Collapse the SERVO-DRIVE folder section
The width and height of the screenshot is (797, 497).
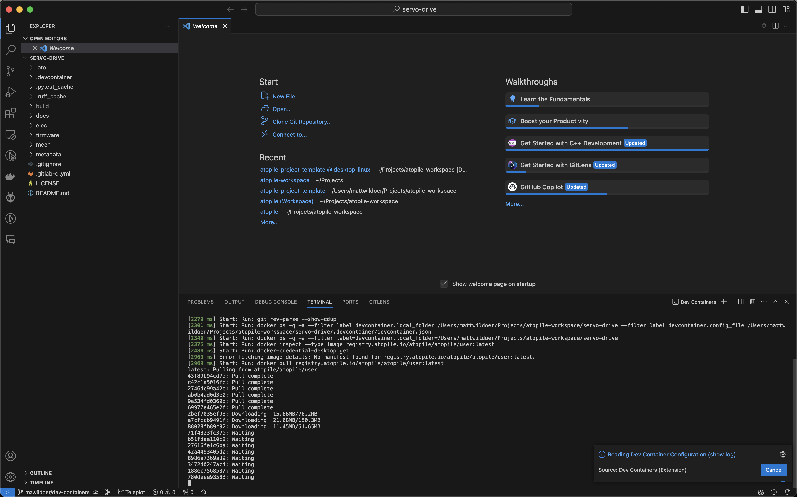pos(100,58)
